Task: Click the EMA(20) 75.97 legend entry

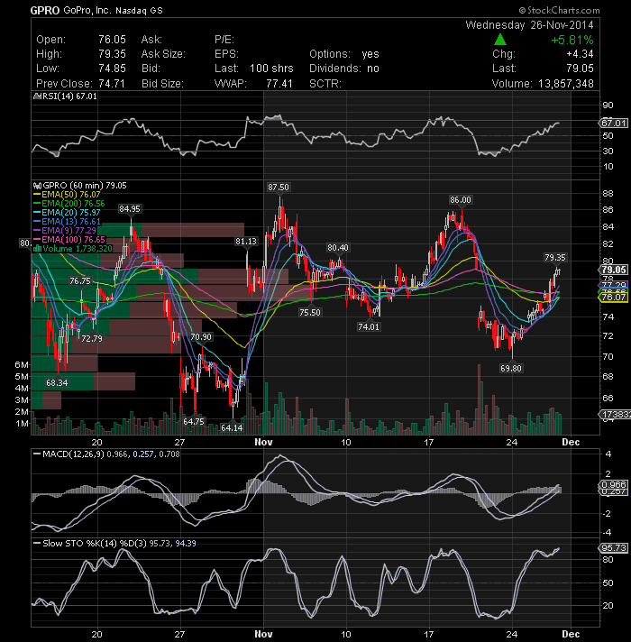Action: tap(67, 213)
